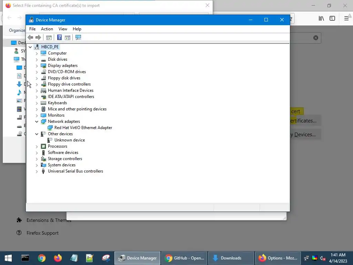Switch to Device Manager taskbar button
Screen dimensions: 353x265
click(137, 258)
